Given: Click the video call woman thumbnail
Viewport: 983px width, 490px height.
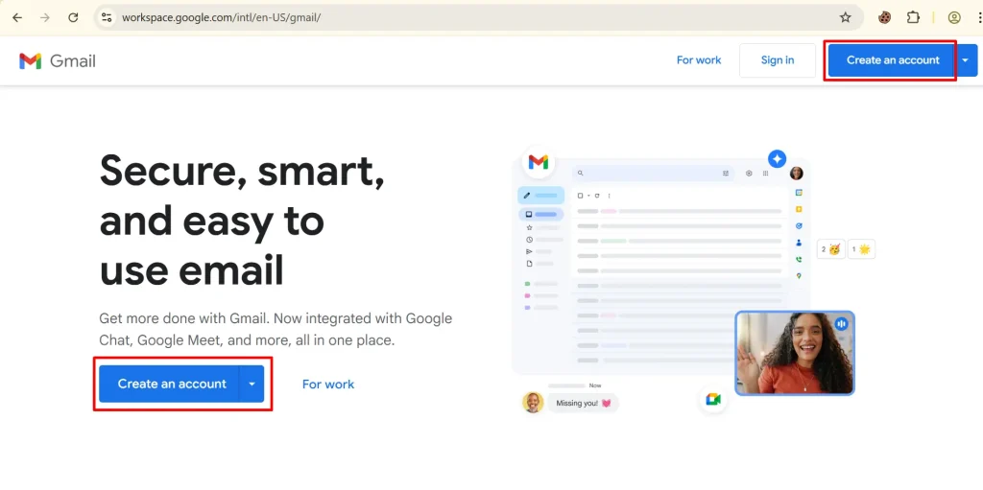Looking at the screenshot, I should pos(794,354).
